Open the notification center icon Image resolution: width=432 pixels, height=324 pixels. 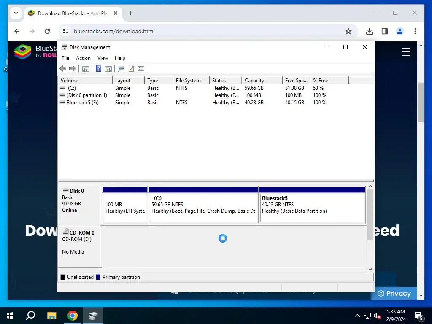(419, 316)
